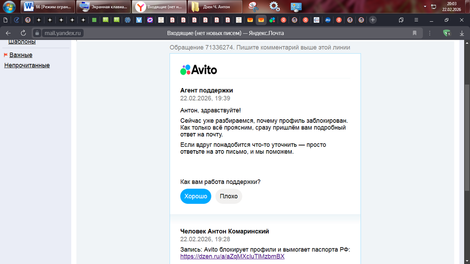Open the dzen.ru article link
Image resolution: width=470 pixels, height=264 pixels.
pos(232,257)
